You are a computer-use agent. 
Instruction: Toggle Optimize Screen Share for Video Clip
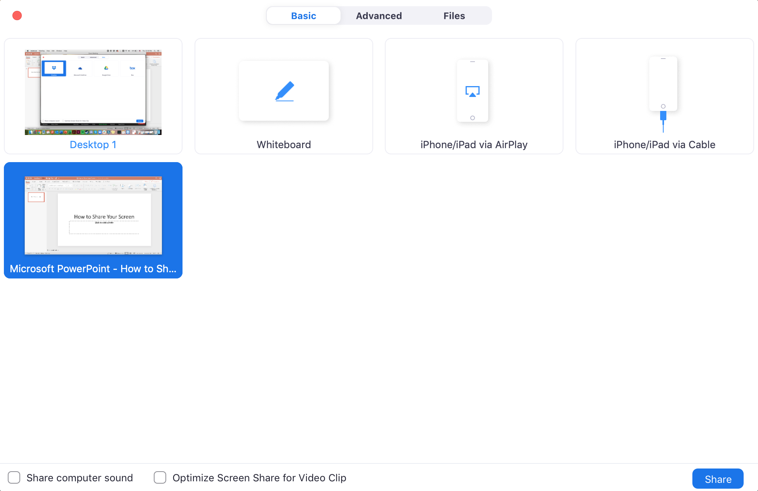point(160,477)
